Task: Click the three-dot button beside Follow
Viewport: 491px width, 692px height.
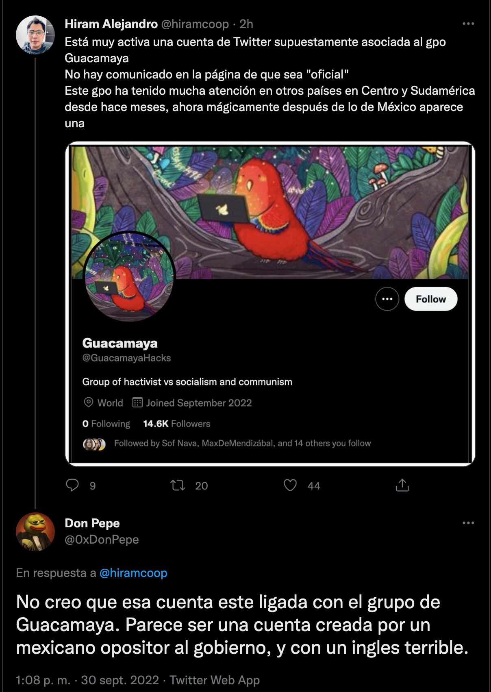Action: coord(387,299)
